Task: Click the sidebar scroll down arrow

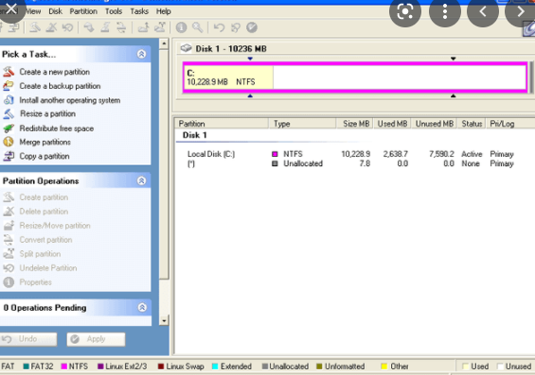Action: [x=164, y=320]
